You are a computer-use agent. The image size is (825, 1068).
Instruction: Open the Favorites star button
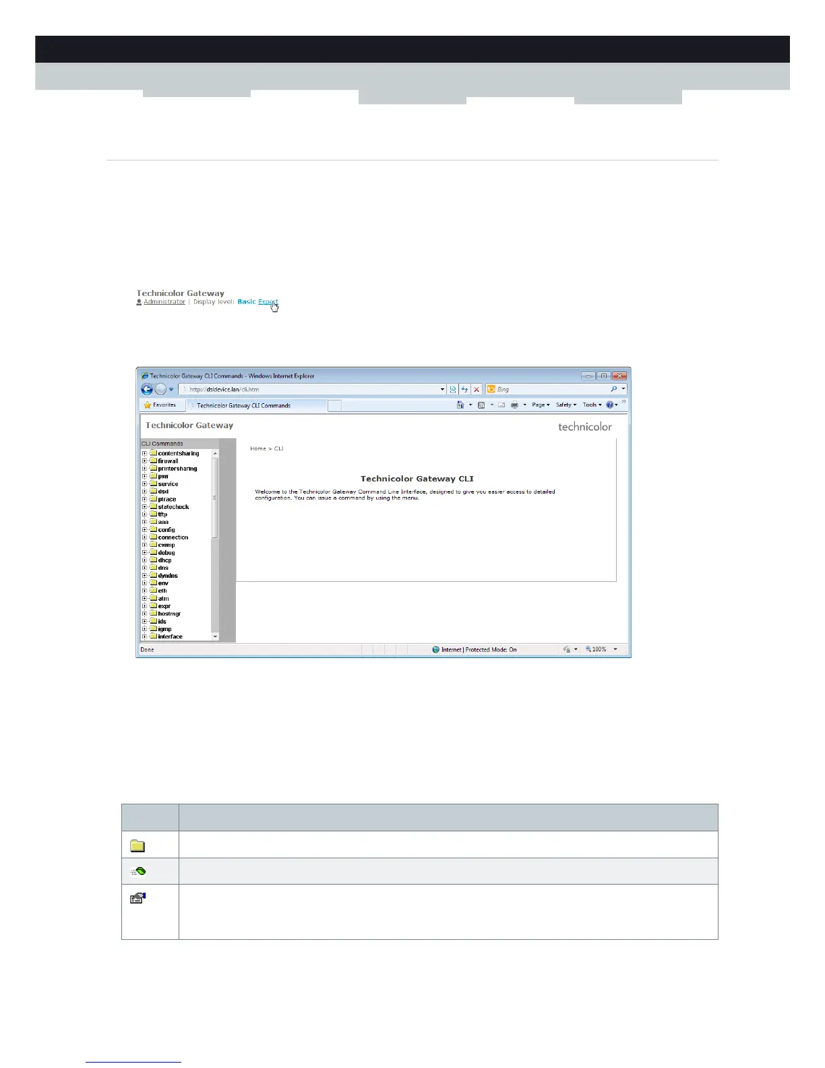click(160, 405)
